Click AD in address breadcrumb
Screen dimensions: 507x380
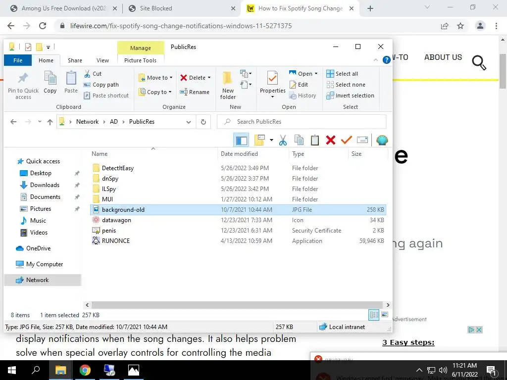114,122
